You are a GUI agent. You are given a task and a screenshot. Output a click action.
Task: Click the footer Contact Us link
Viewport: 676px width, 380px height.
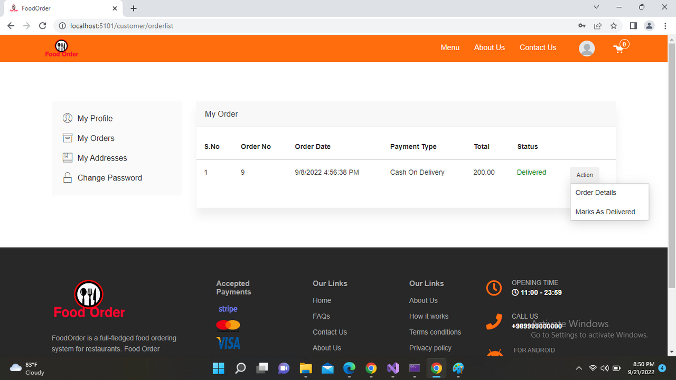[330, 332]
